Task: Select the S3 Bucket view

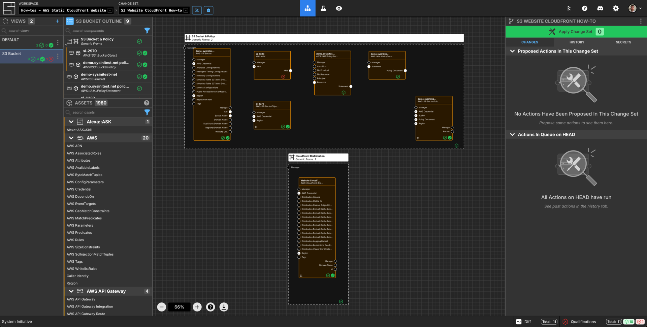Action: (x=32, y=56)
